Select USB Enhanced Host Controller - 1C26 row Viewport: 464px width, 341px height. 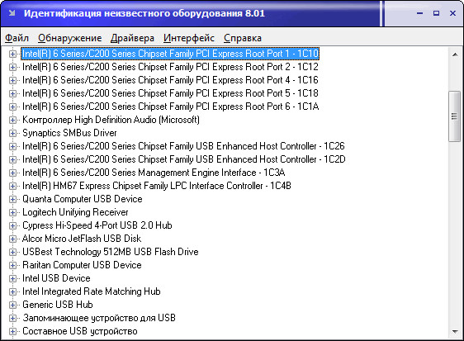pos(183,146)
